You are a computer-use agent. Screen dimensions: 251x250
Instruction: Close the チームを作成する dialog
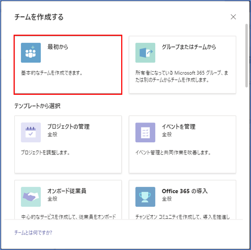pos(233,17)
